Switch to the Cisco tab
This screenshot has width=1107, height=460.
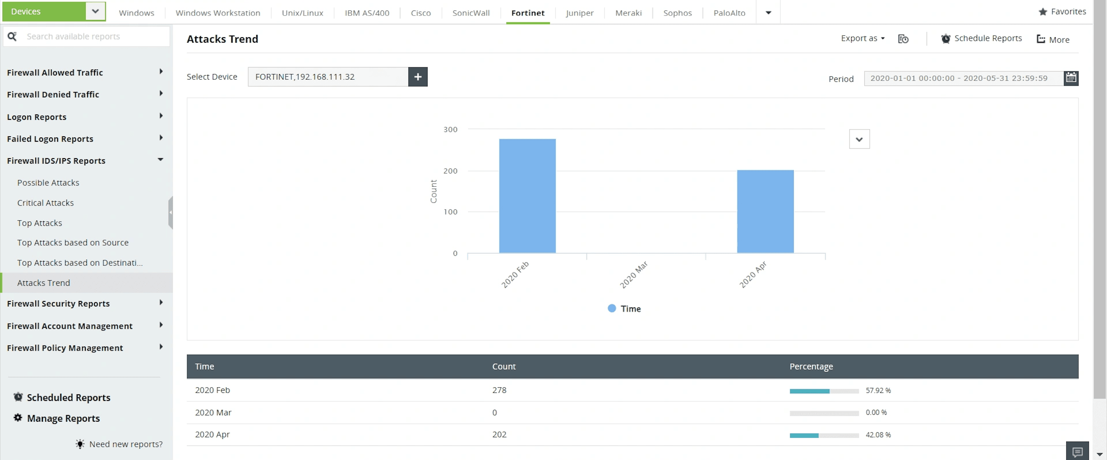[420, 13]
